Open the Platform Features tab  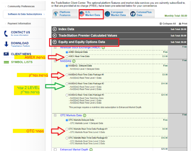pyautogui.click(x=65, y=14)
